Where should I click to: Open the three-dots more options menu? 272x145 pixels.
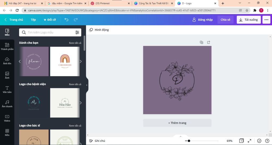pos(266,20)
